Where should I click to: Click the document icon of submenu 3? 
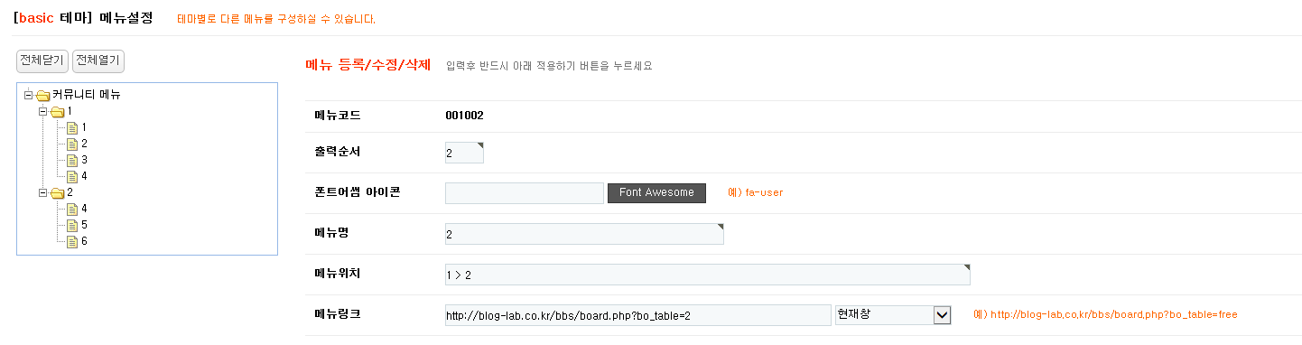pos(72,160)
